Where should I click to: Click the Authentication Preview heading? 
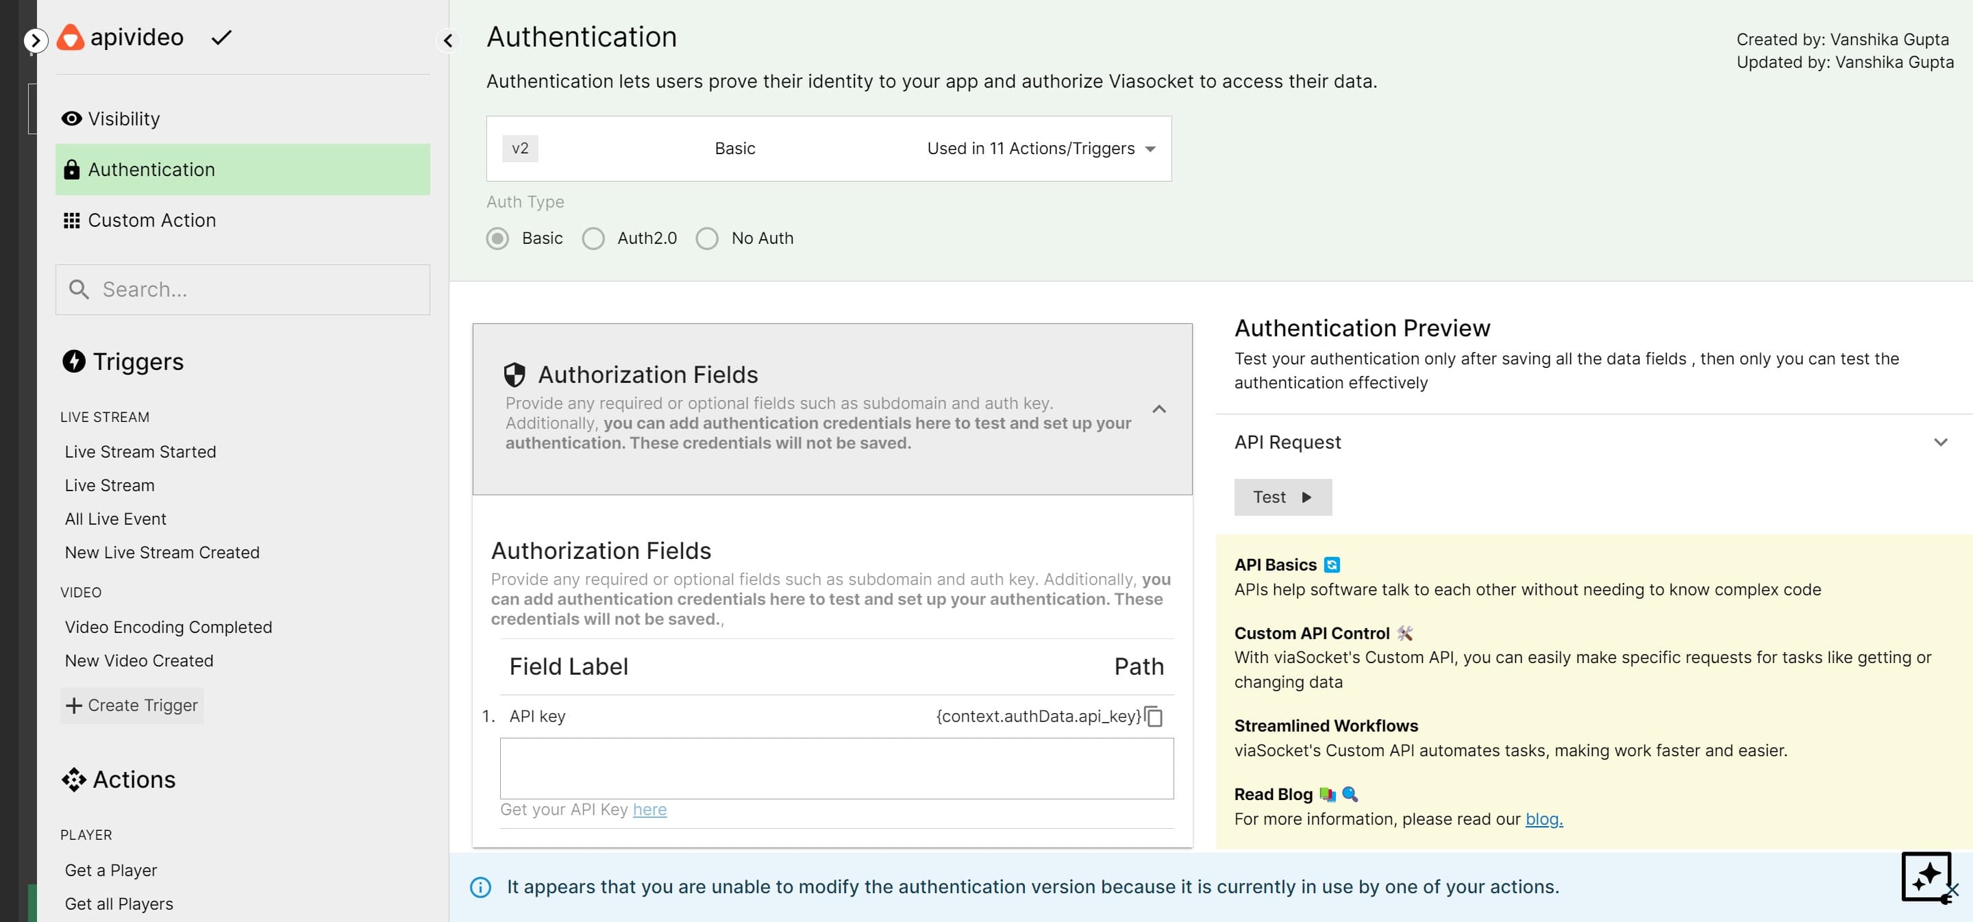click(x=1362, y=329)
